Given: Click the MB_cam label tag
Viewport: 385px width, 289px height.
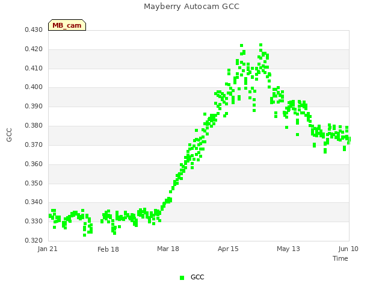Looking at the screenshot, I should pos(67,25).
